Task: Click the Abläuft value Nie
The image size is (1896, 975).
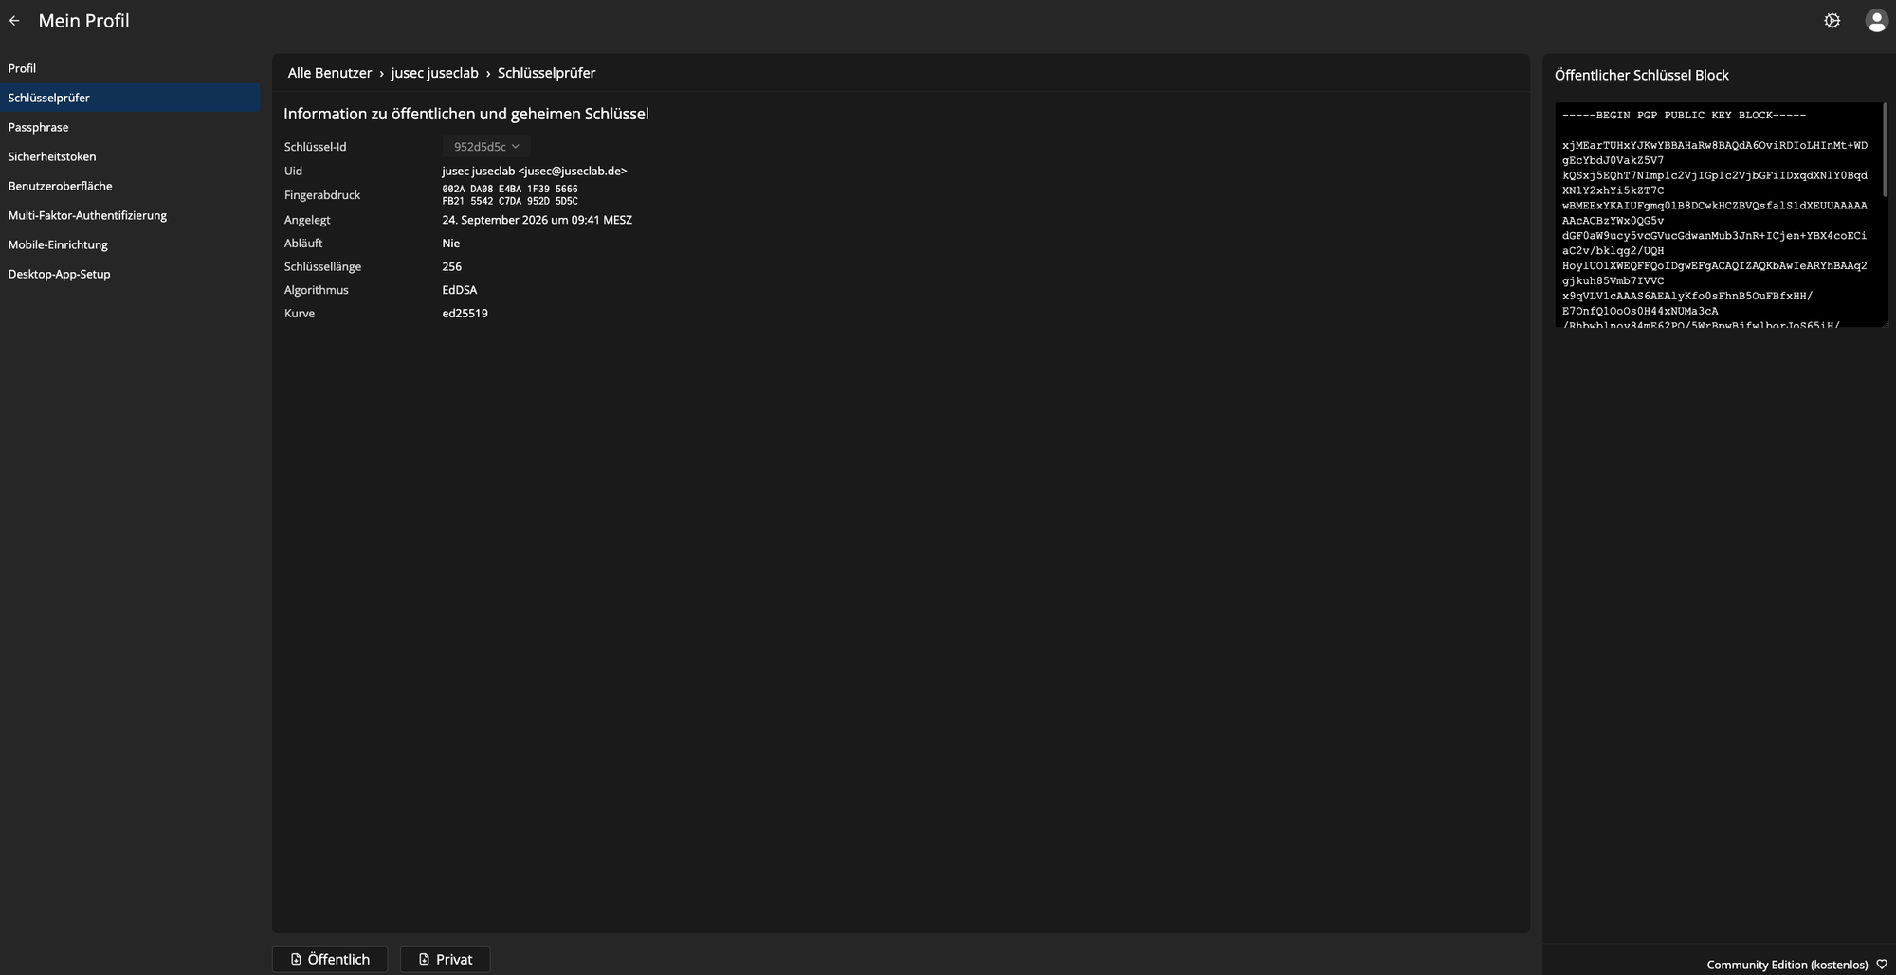Action: [451, 244]
